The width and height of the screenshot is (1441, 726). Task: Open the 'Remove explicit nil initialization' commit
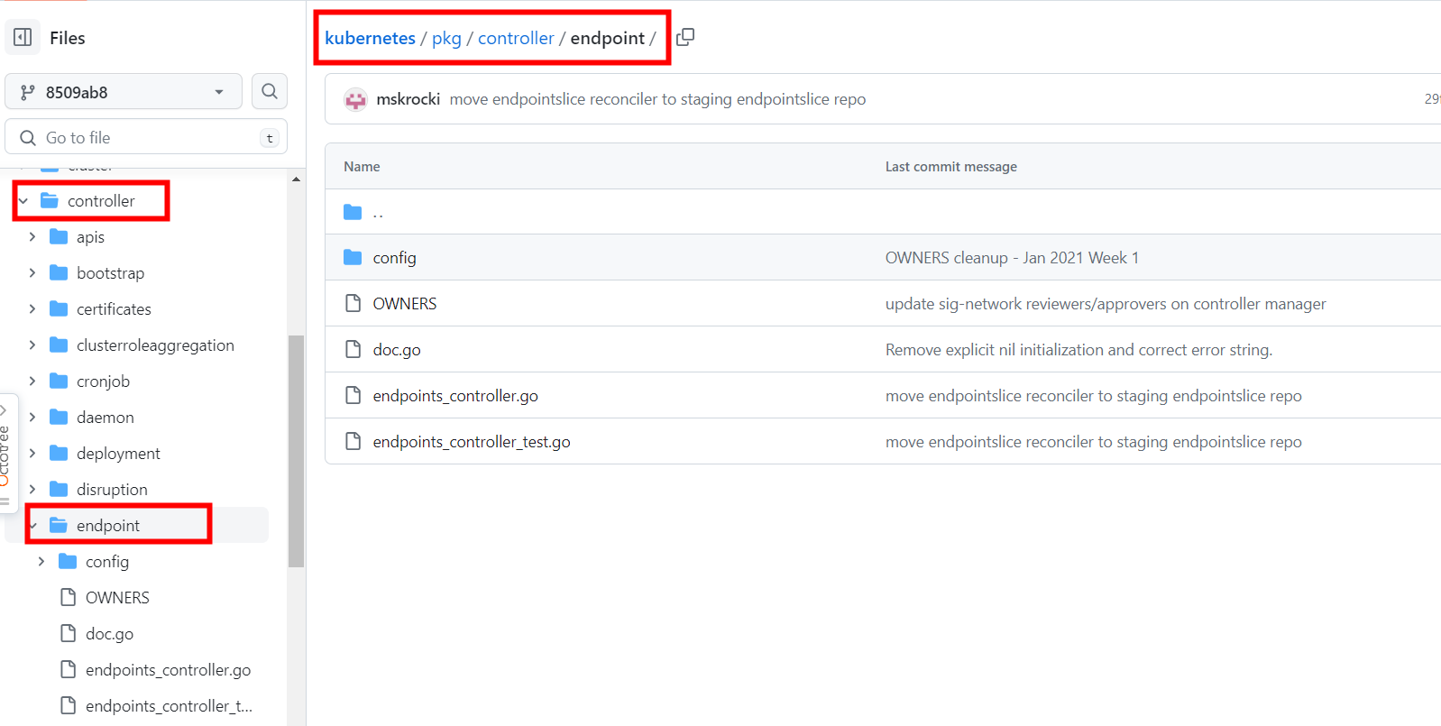point(1078,350)
